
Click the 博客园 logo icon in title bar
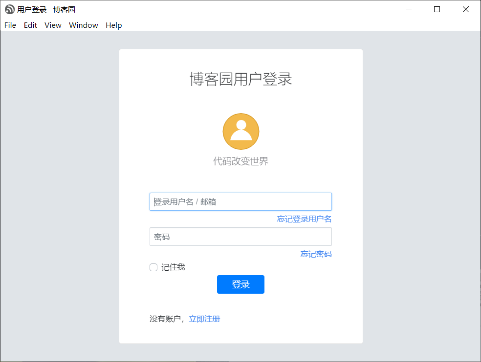(x=9, y=9)
